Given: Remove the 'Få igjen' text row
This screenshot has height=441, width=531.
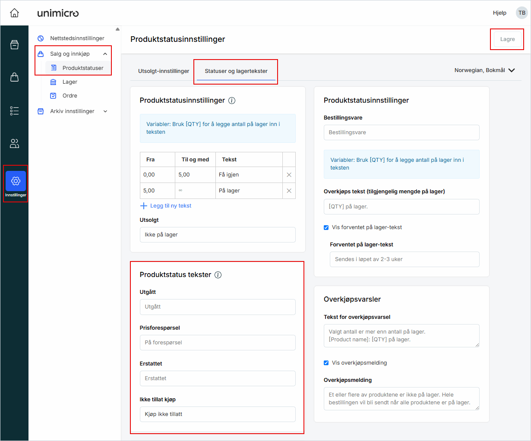Looking at the screenshot, I should [x=289, y=175].
